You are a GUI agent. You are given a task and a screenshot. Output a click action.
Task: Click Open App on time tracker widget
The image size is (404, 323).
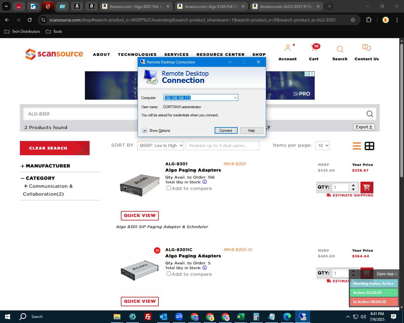click(387, 274)
